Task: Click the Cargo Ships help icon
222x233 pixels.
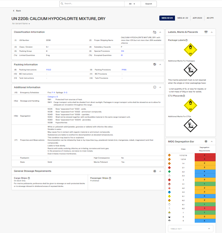Action: coord(29,178)
